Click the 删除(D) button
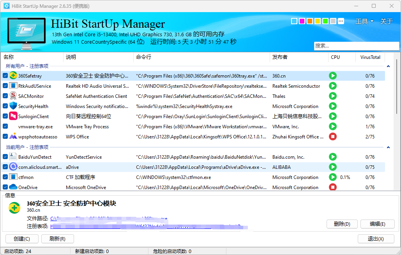Screen dimensions: 401x255 click(342, 224)
